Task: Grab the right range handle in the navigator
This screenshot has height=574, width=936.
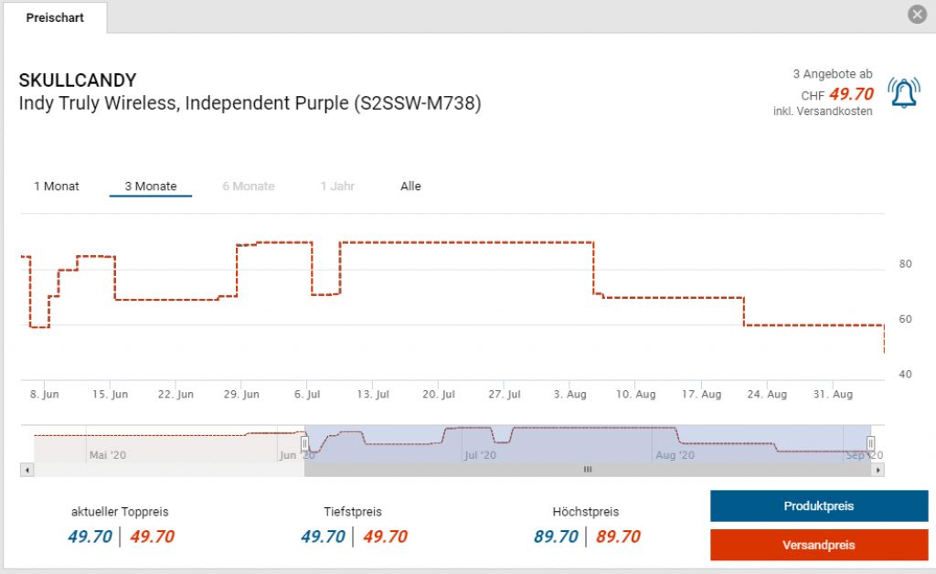Action: 870,443
